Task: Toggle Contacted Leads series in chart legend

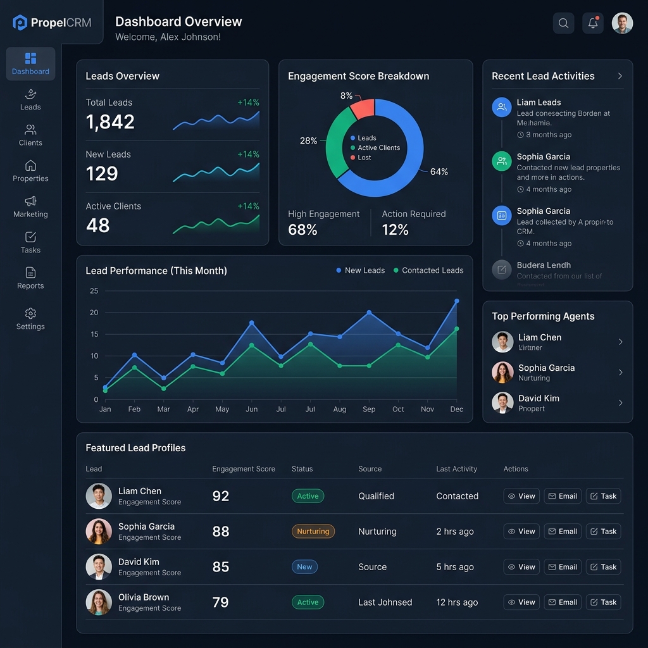Action: [428, 270]
